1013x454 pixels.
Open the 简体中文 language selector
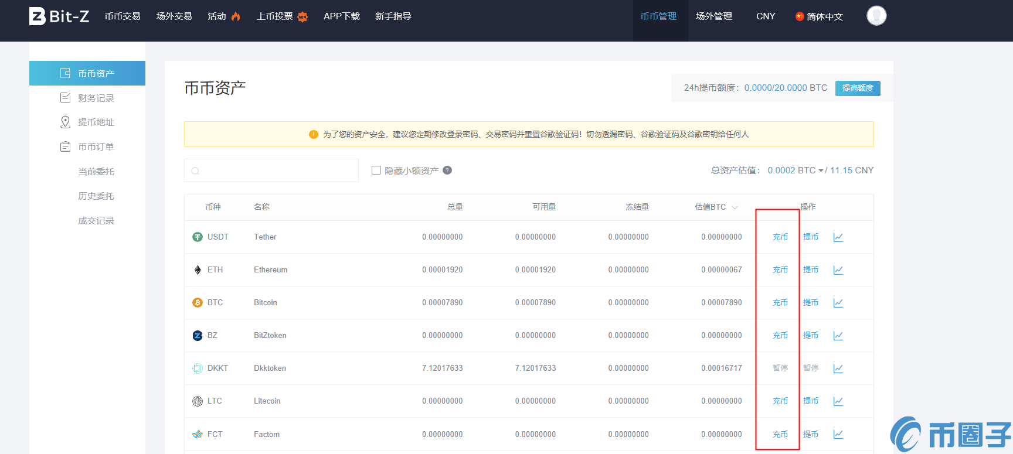tap(819, 16)
